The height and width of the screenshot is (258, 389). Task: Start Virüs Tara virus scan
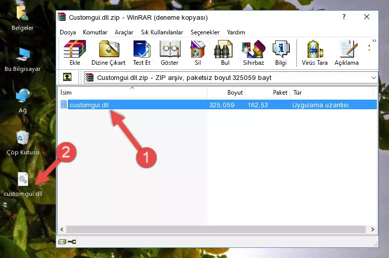pyautogui.click(x=315, y=53)
